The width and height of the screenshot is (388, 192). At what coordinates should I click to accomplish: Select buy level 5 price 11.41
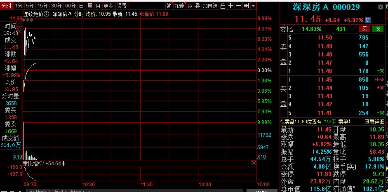click(325, 113)
